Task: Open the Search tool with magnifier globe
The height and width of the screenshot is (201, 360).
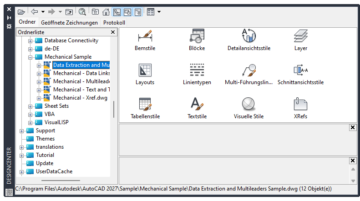Action: [82, 12]
